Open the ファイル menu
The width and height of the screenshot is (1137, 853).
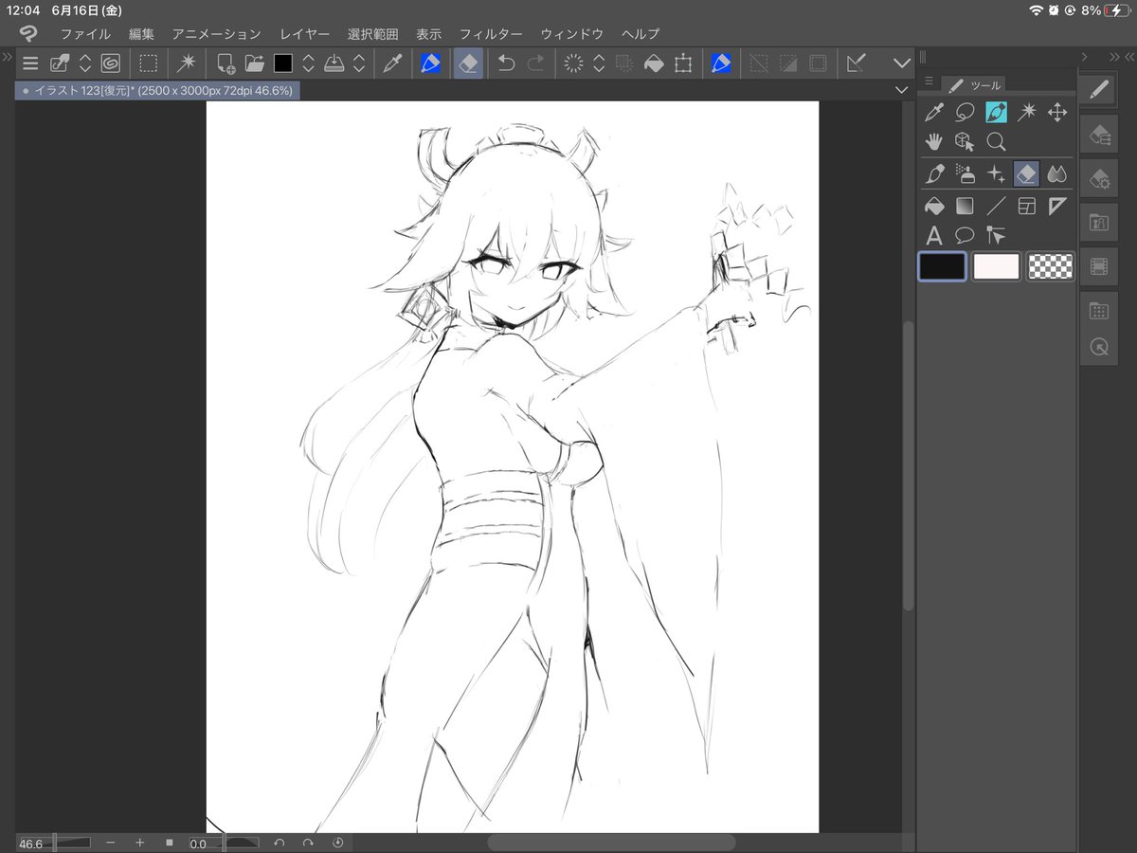[85, 33]
